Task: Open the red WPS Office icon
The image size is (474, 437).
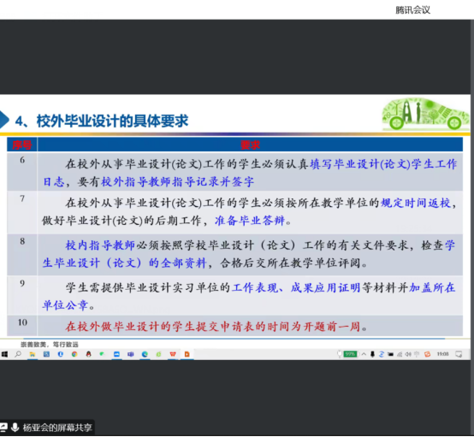Action: (x=173, y=354)
